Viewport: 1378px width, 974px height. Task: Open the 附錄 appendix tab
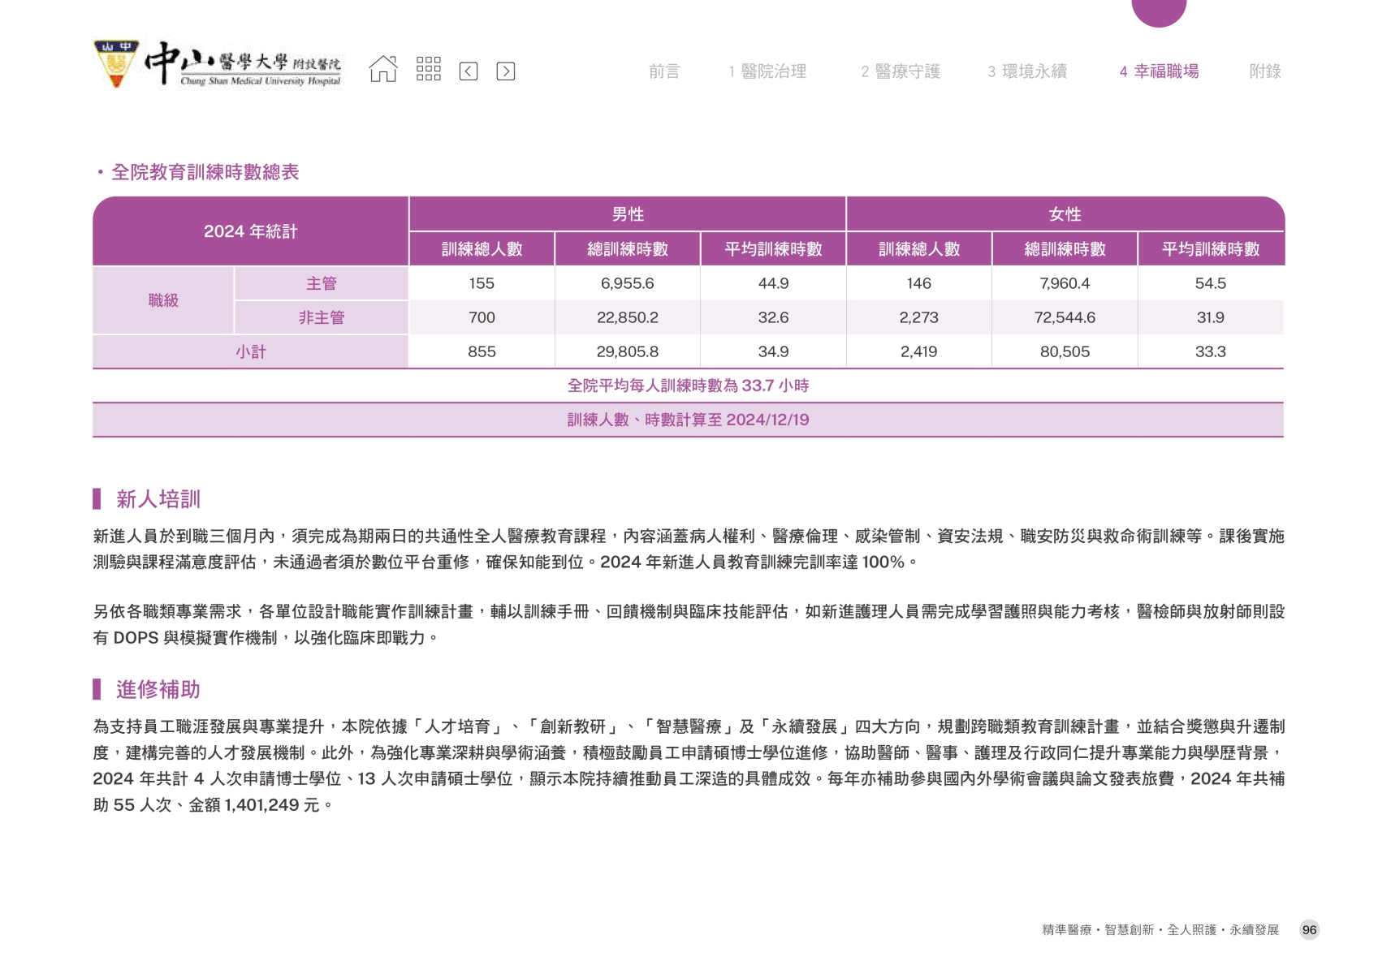[x=1264, y=71]
